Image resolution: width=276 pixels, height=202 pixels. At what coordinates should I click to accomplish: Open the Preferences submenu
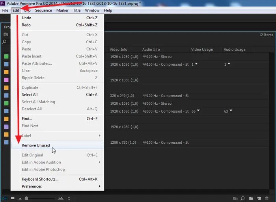58,186
